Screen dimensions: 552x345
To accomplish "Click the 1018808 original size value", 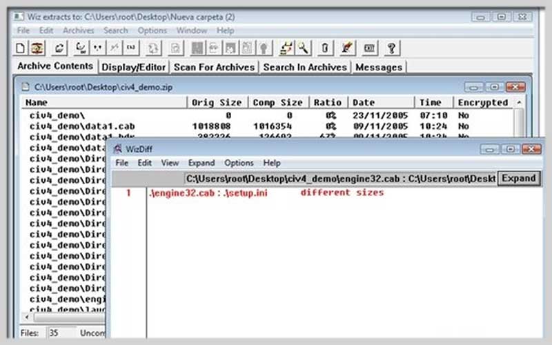I will 212,126.
